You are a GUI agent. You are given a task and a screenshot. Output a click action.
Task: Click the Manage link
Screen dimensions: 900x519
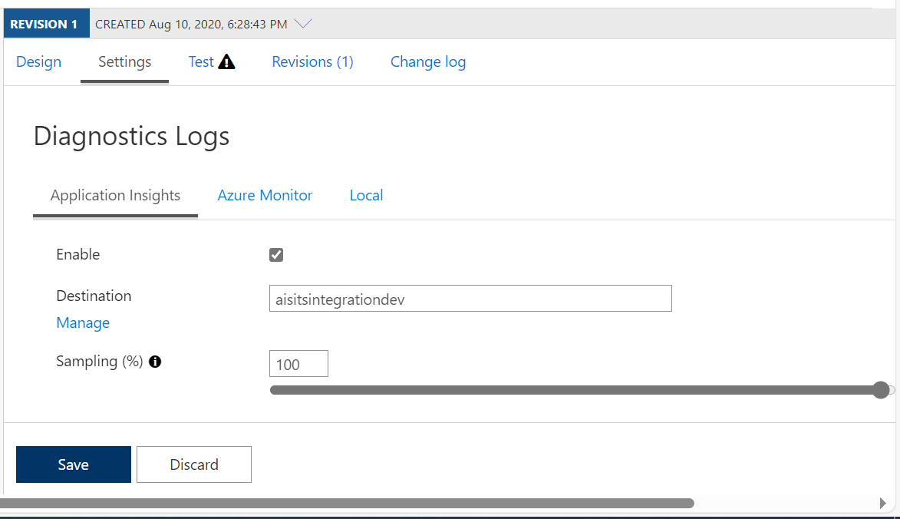(x=83, y=322)
